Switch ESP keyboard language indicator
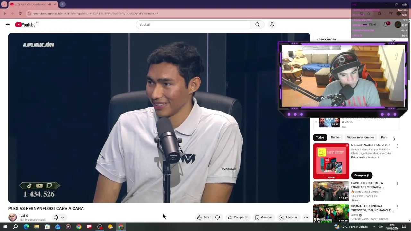Screen dimensions: 411x231 (381, 227)
